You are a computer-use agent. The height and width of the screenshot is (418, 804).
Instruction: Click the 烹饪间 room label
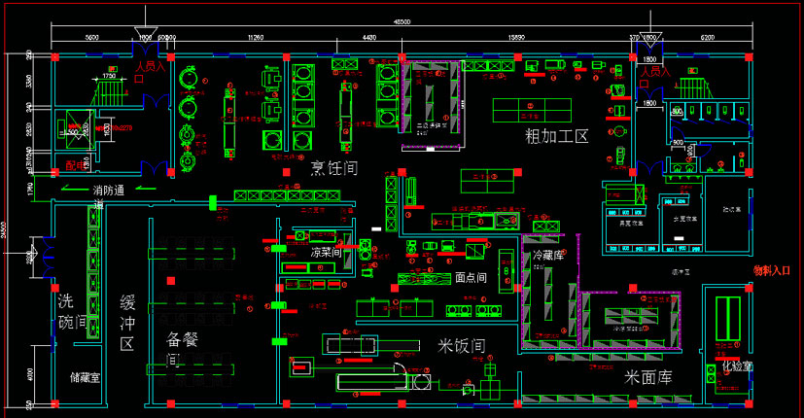click(332, 167)
